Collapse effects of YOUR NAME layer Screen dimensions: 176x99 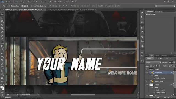point(173,73)
